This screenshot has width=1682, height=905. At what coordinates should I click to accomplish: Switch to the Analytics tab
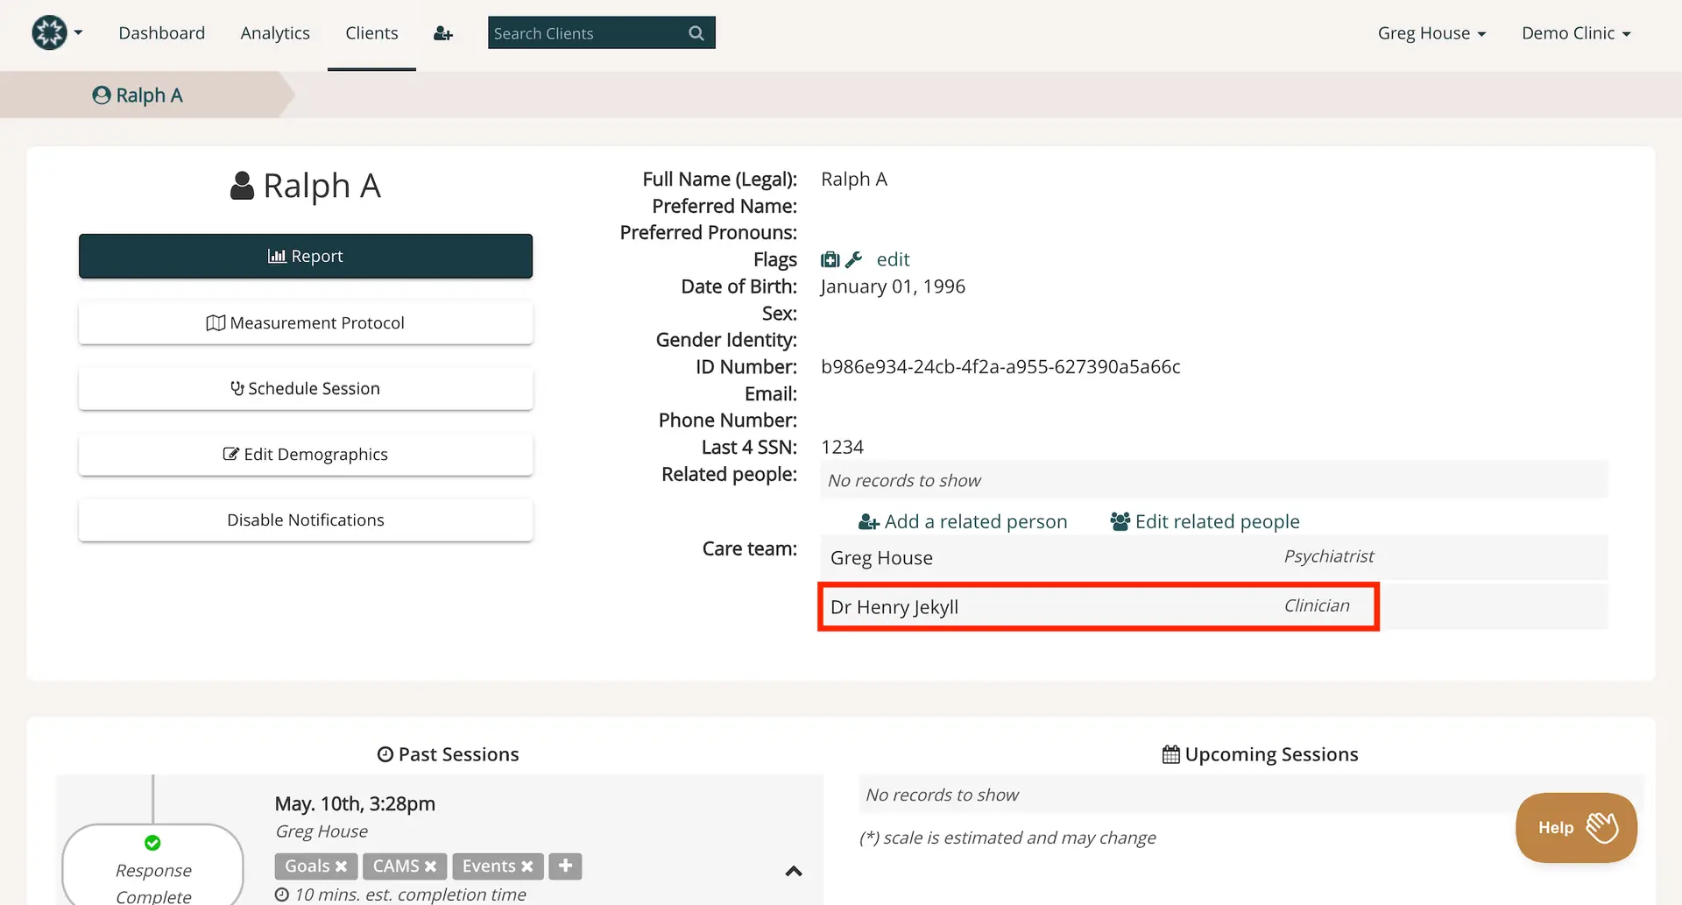click(275, 32)
